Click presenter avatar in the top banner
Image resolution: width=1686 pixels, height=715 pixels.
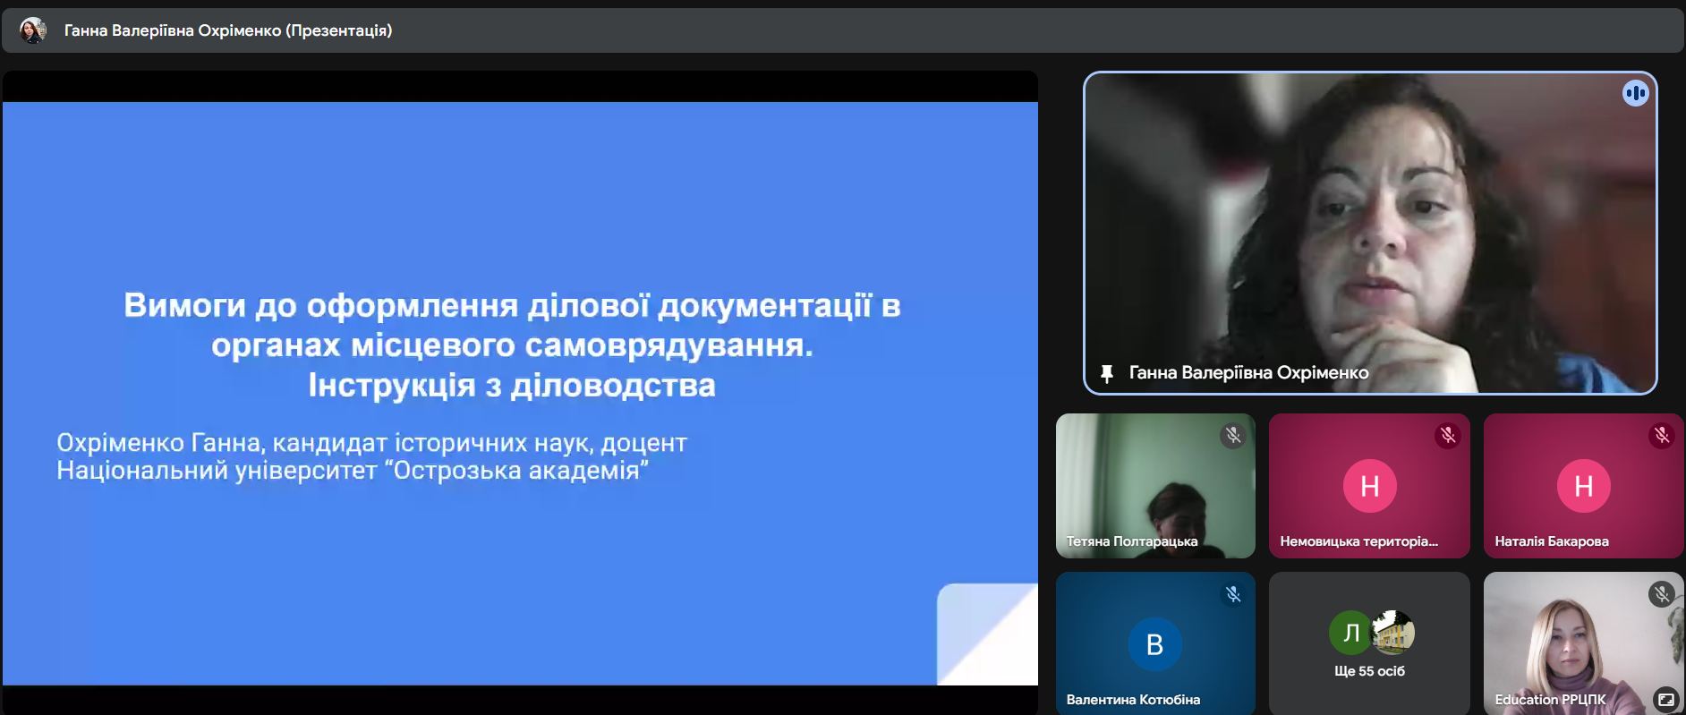[33, 30]
